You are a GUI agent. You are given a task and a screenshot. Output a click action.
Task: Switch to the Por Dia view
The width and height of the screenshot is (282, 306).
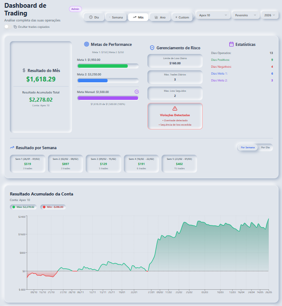(x=265, y=147)
